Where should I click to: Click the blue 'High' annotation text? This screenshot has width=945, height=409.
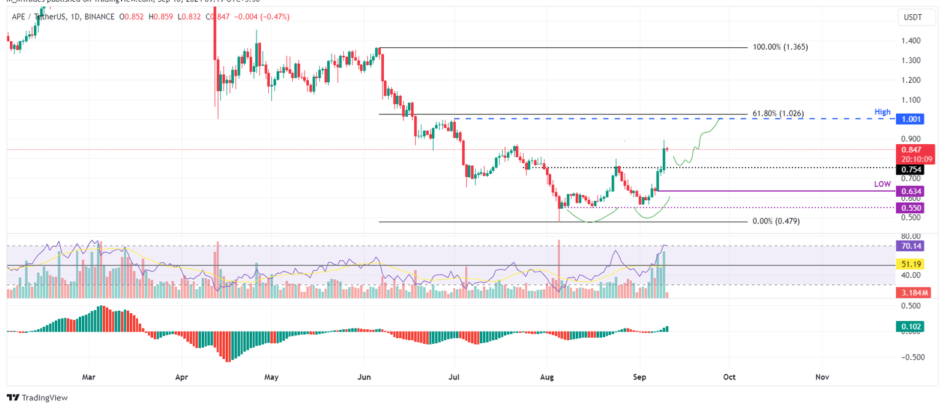tap(883, 112)
